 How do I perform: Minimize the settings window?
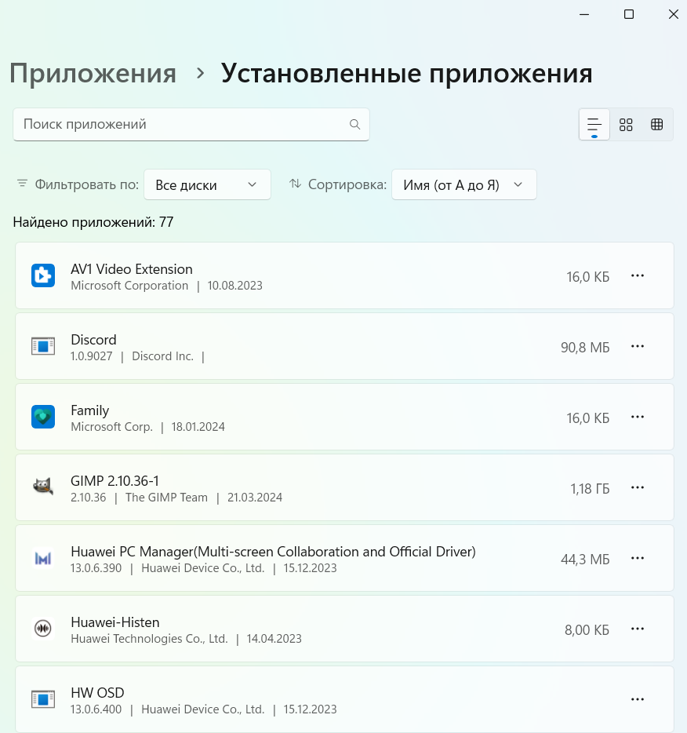point(584,14)
